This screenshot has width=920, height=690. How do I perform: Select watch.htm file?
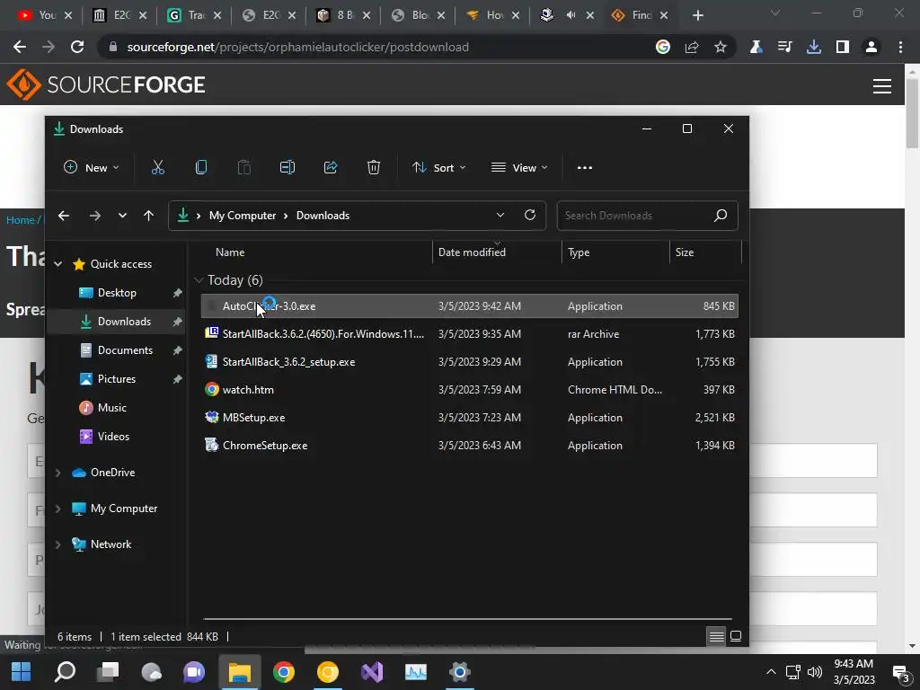[x=469, y=390]
